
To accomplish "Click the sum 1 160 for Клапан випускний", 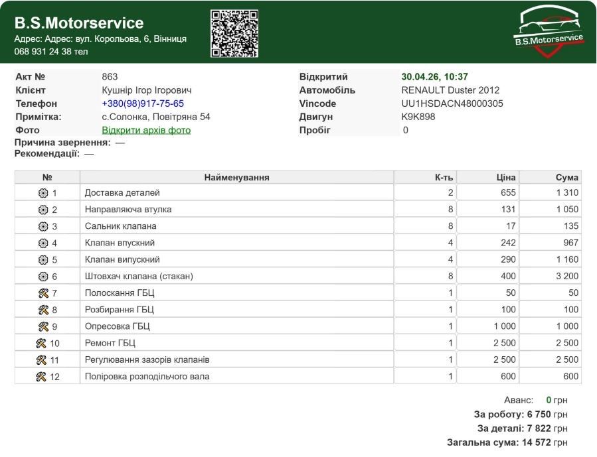I will [567, 260].
